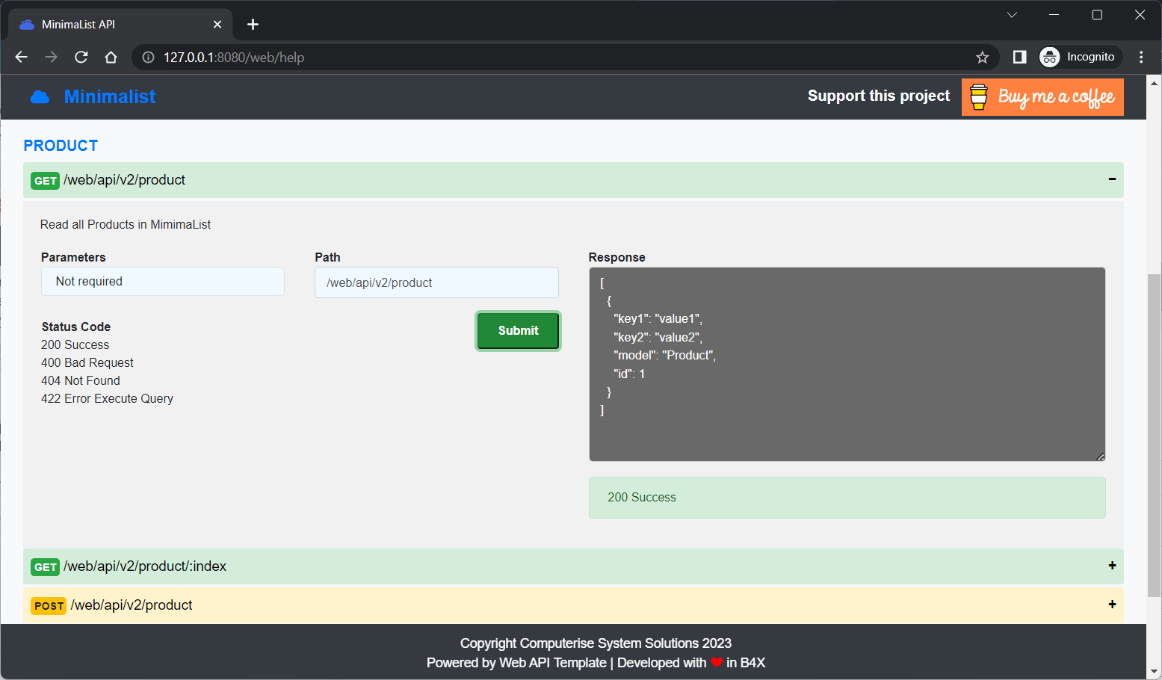The image size is (1162, 680).
Task: Click the GET badge on /web/api/v2/product
Action: coord(45,181)
